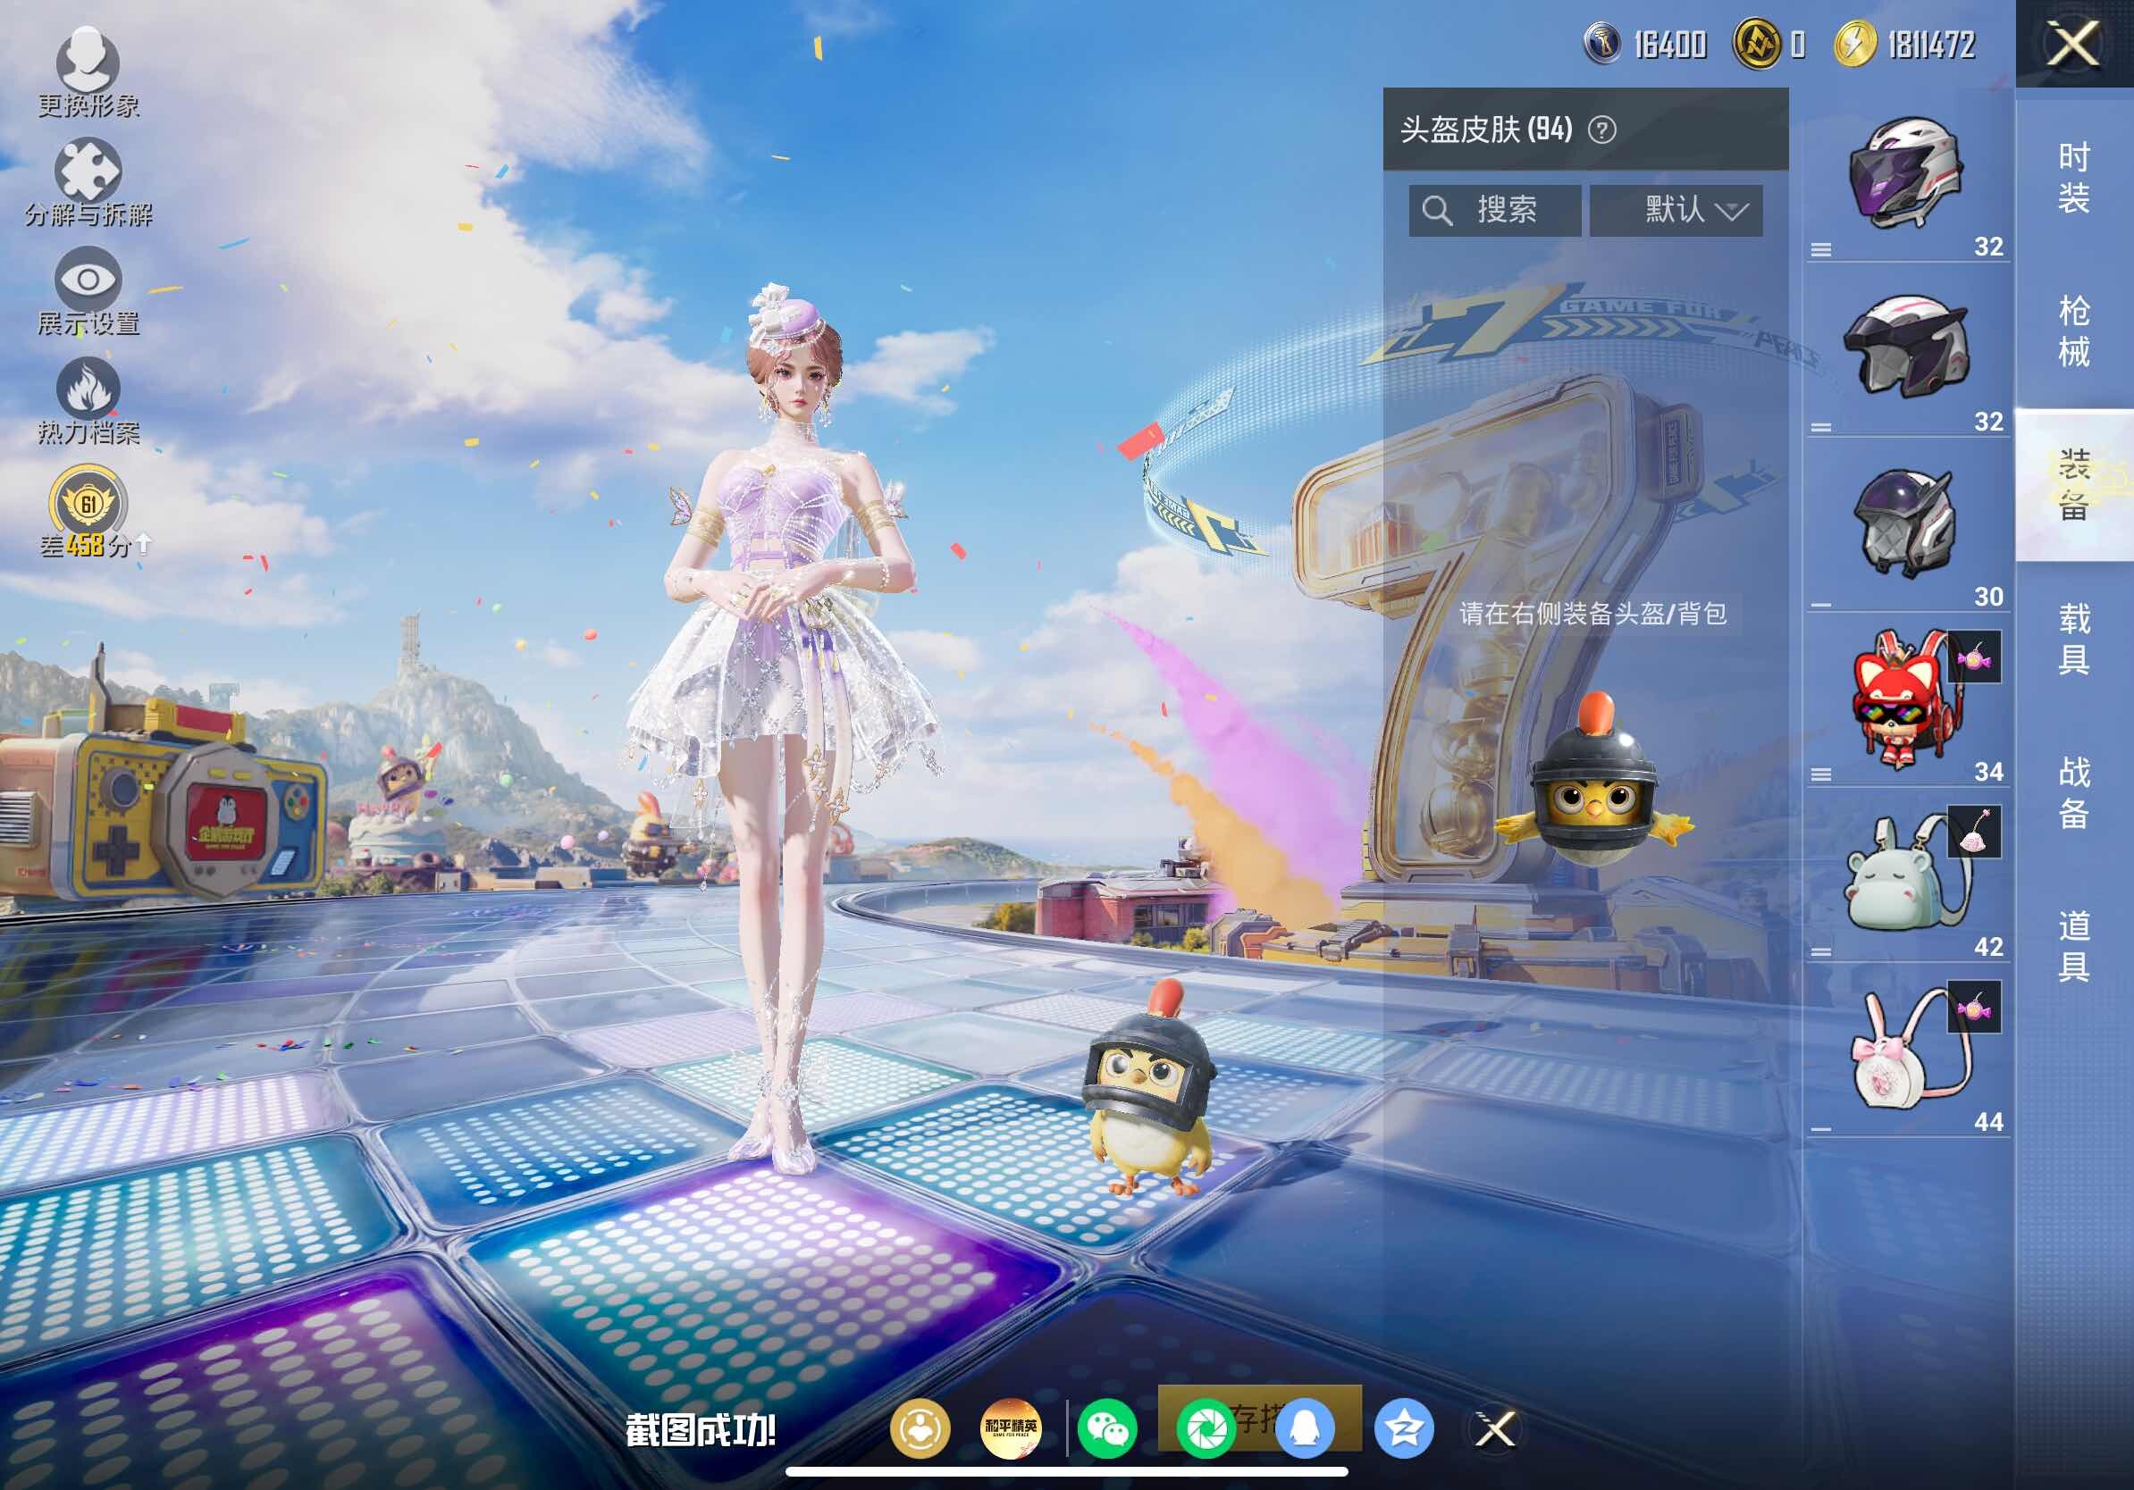Switch to the 时装 tab
This screenshot has width=2134, height=1490.
[2073, 177]
